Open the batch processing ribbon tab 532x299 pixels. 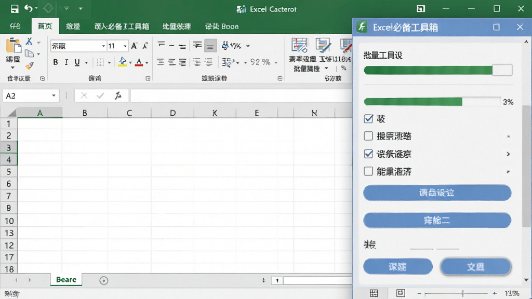[x=177, y=26]
